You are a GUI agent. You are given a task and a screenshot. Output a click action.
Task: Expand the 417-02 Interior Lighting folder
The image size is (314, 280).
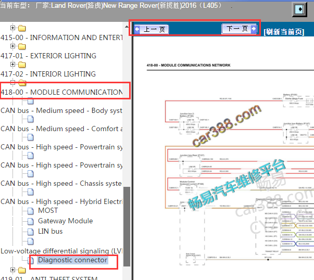(12, 64)
